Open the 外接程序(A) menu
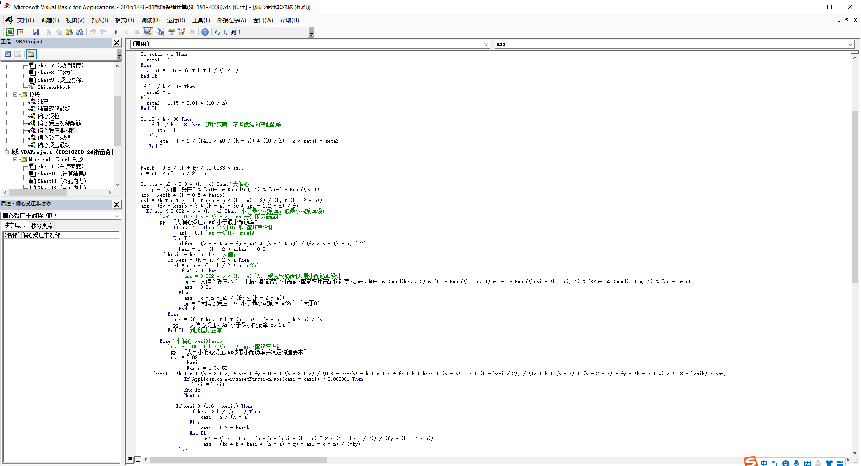 coord(231,20)
